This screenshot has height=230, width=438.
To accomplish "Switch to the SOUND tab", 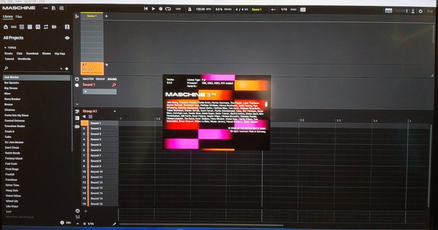I will point(112,79).
